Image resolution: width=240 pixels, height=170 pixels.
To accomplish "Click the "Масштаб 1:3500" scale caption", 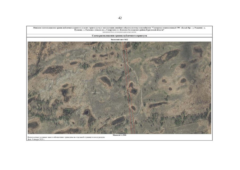I will (x=119, y=135).
